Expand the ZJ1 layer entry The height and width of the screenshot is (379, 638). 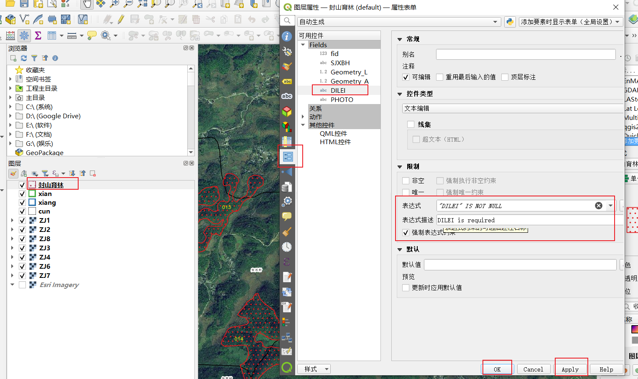12,220
